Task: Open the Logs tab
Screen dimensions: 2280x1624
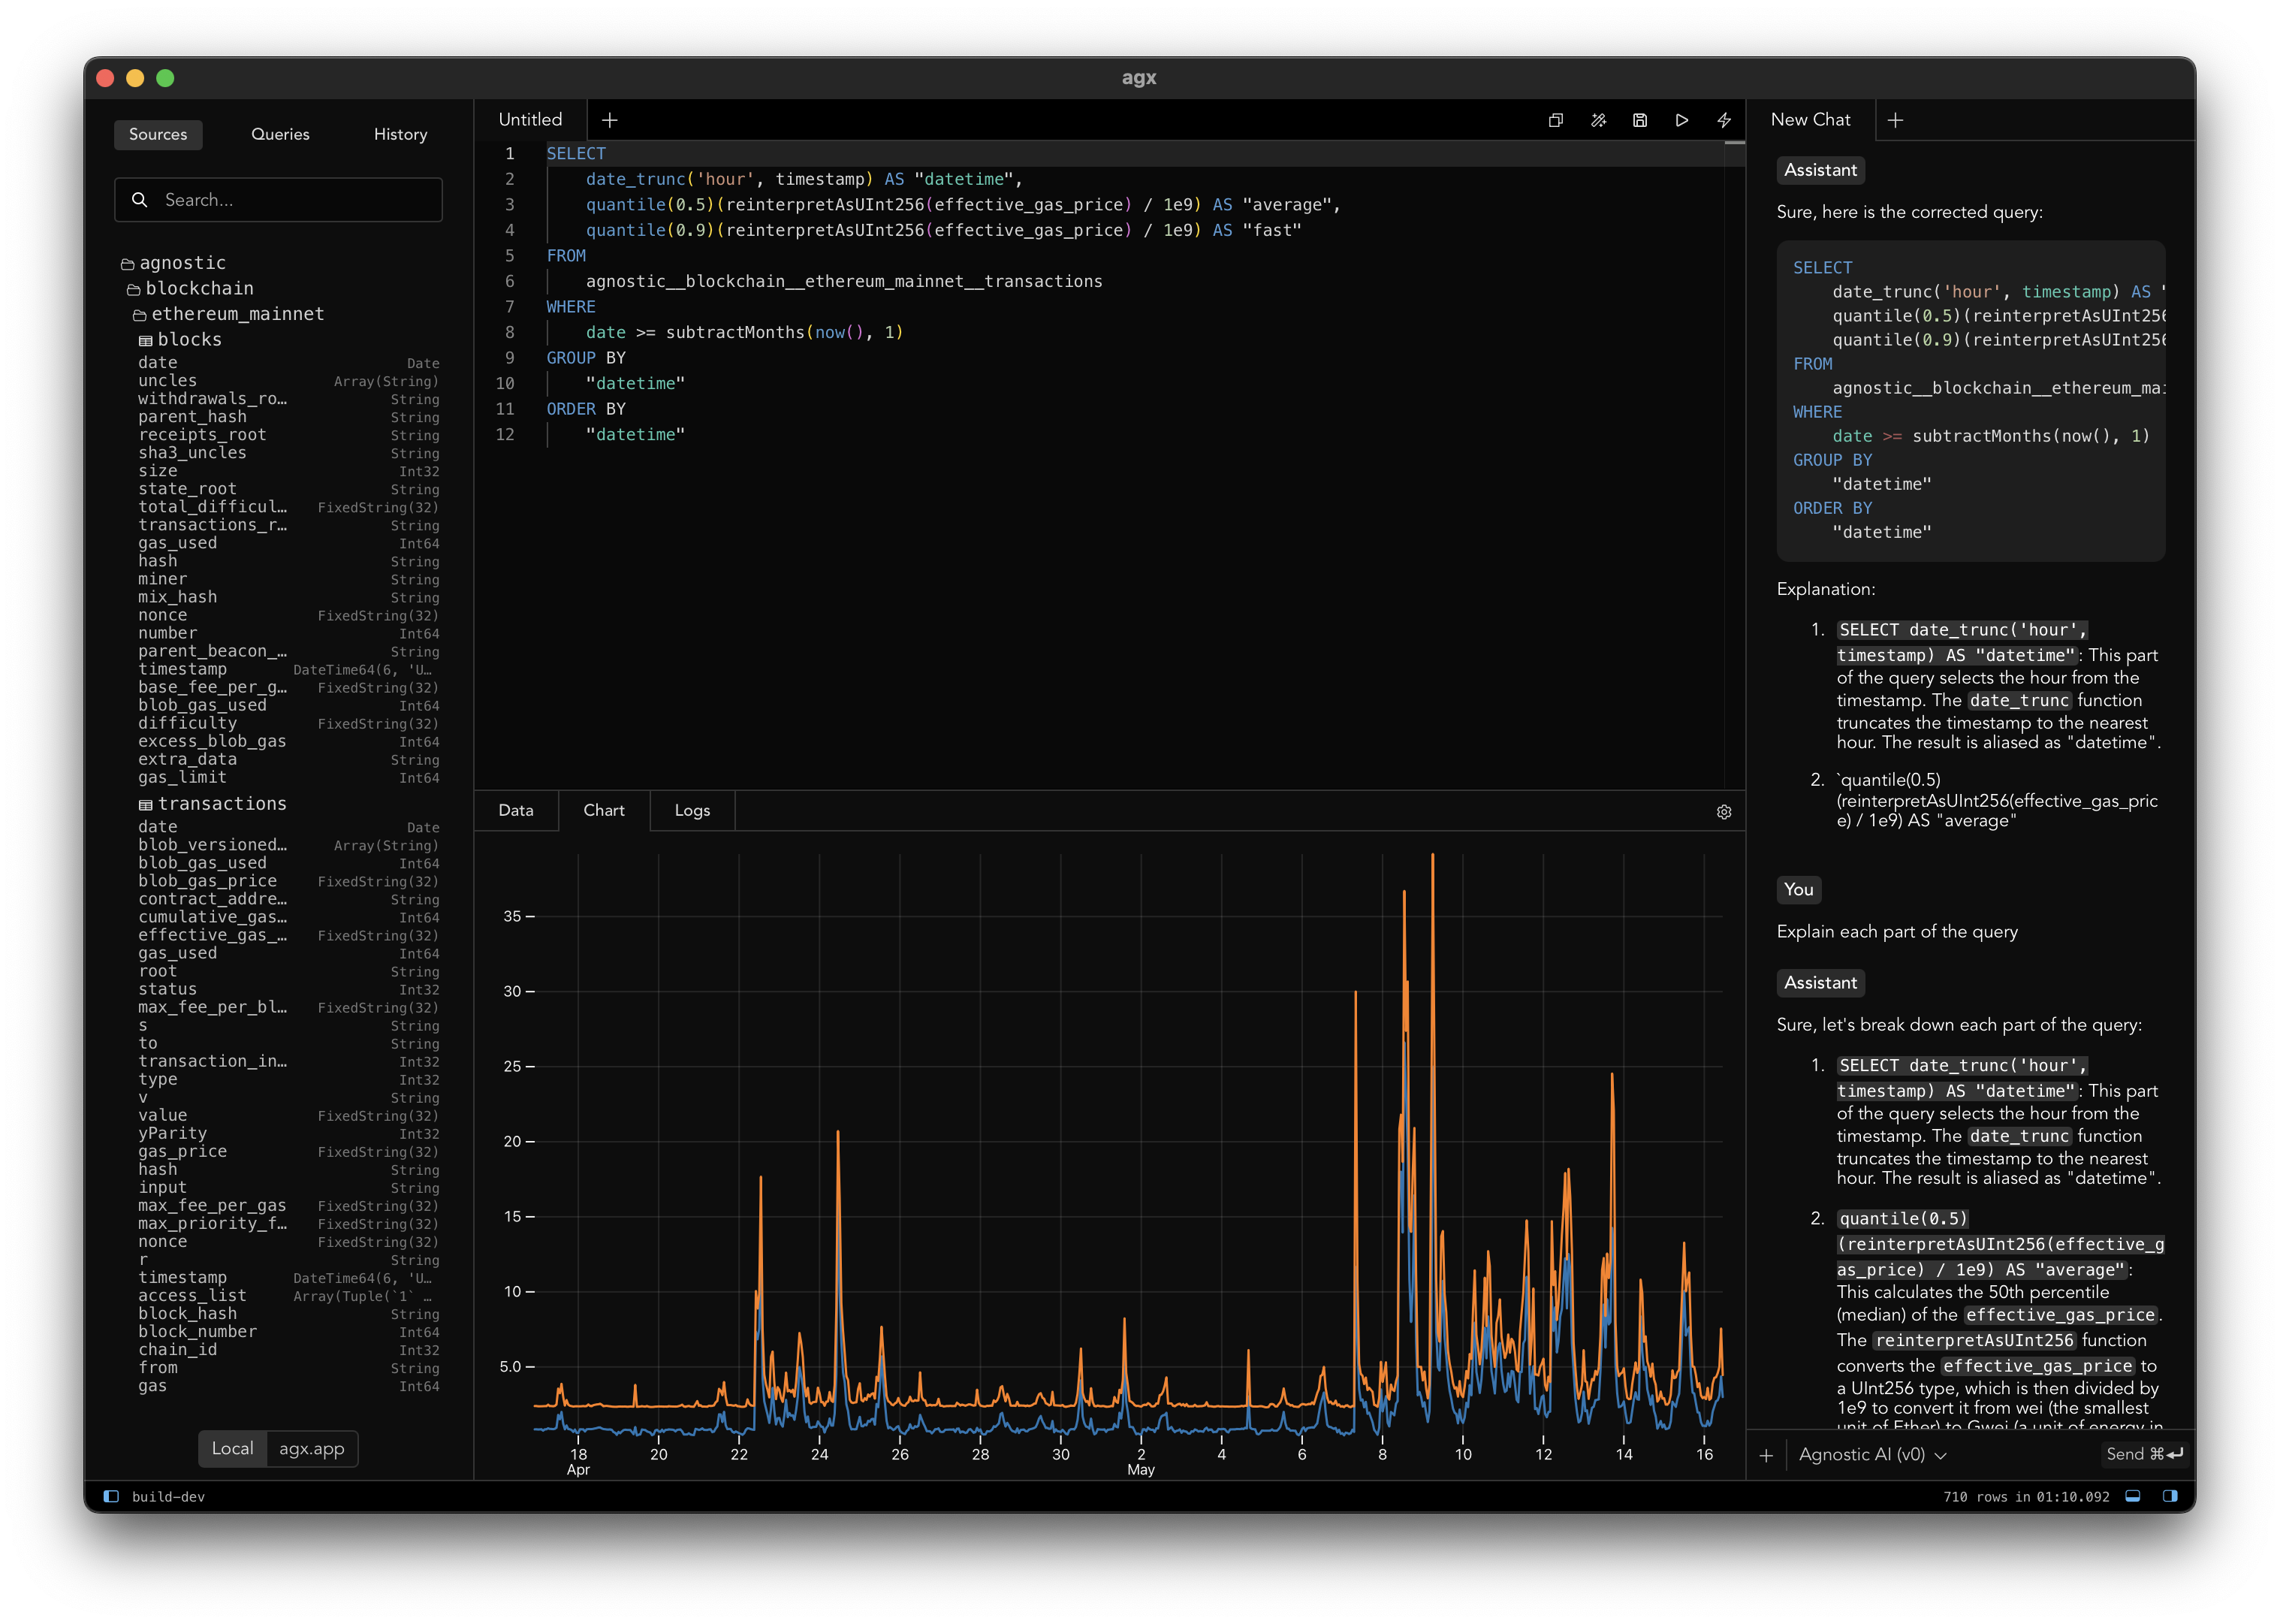Action: [x=692, y=810]
